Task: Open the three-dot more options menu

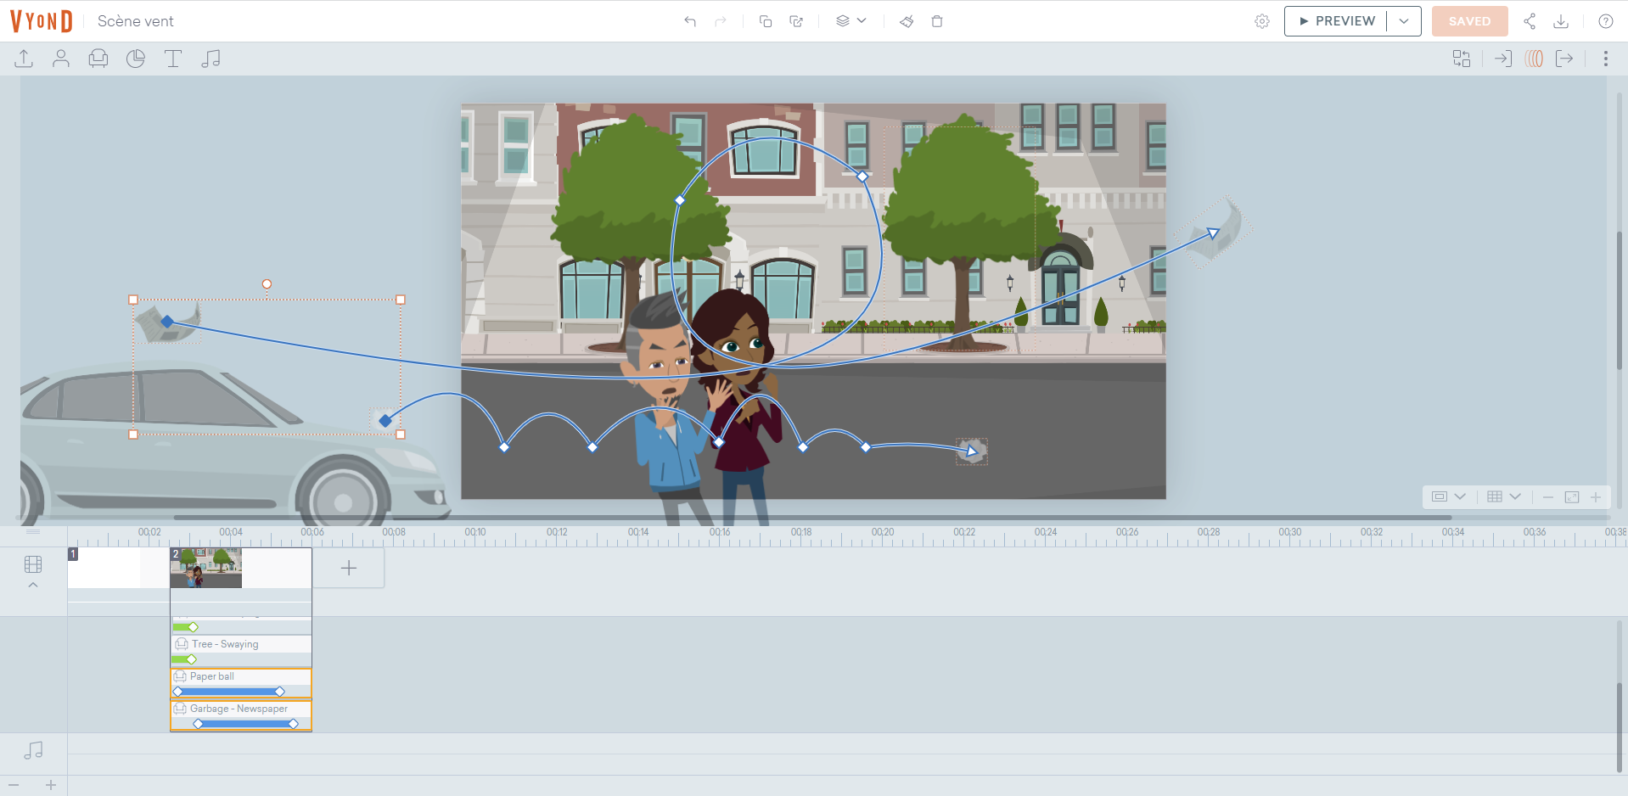Action: [x=1605, y=59]
